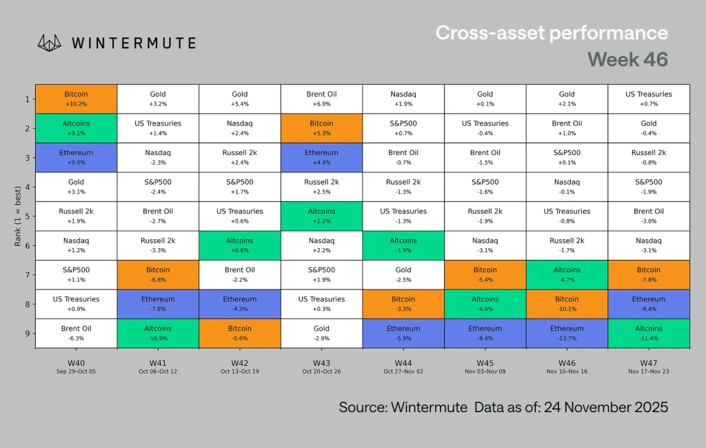706x448 pixels.
Task: Click the "Week 46" heading
Action: point(628,59)
